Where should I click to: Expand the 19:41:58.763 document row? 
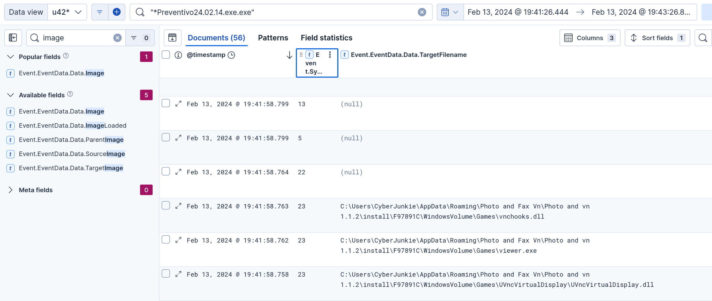point(178,206)
